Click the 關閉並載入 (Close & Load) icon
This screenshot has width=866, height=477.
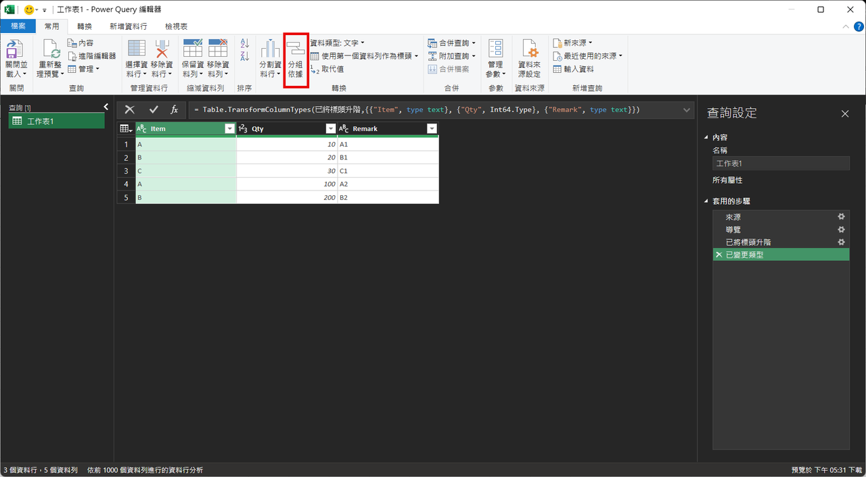[x=16, y=49]
